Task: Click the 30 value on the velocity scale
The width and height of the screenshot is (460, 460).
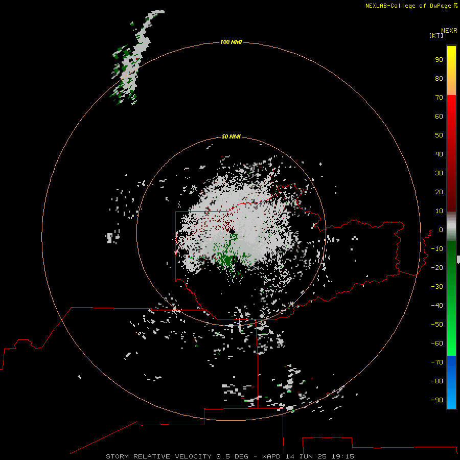Action: [439, 173]
